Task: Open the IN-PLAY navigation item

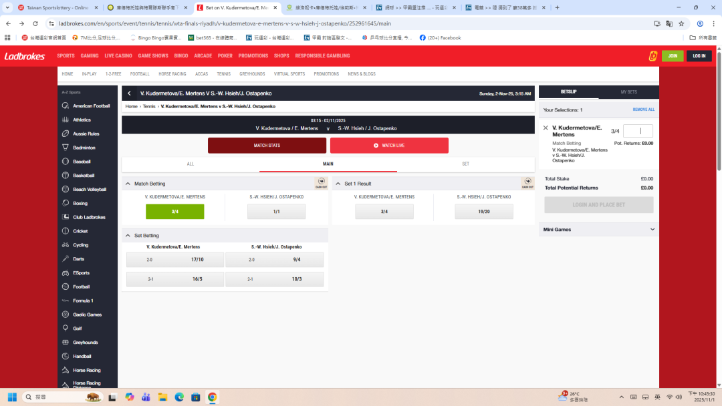Action: (90, 74)
